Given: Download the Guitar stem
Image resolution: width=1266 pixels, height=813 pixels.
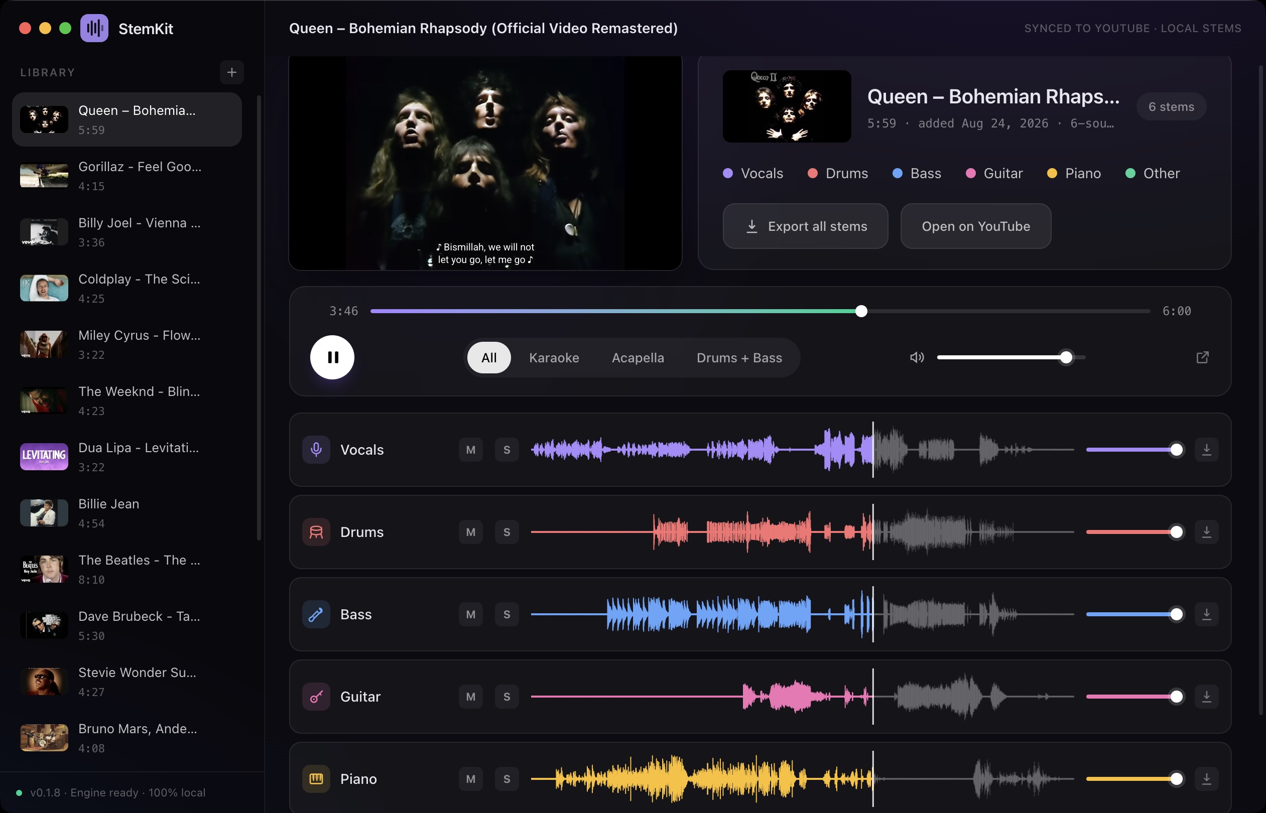Looking at the screenshot, I should point(1206,697).
